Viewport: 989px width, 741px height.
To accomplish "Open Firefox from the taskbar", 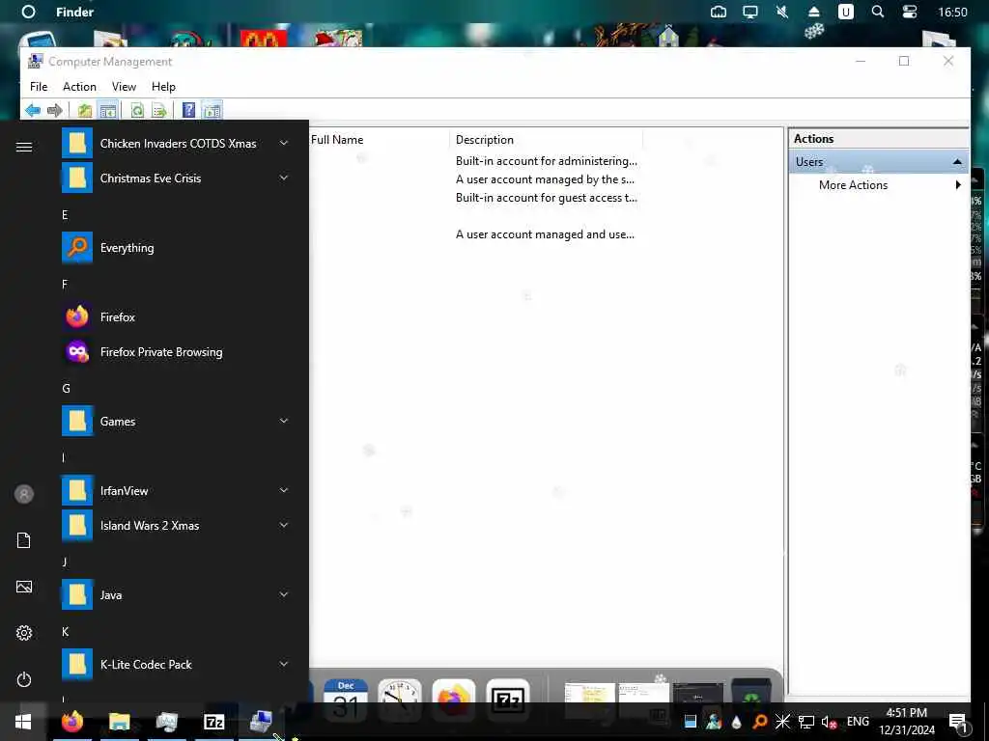I will click(71, 722).
